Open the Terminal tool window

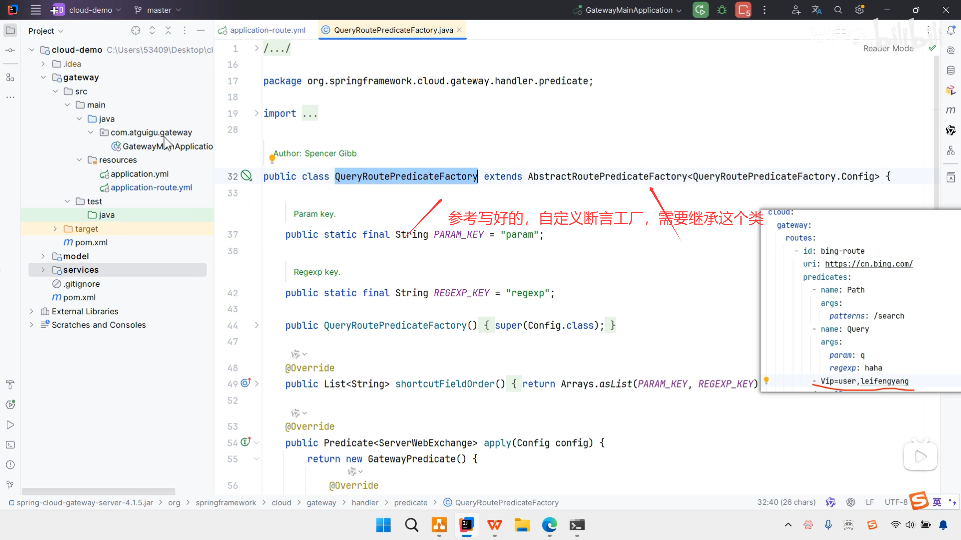pos(10,445)
